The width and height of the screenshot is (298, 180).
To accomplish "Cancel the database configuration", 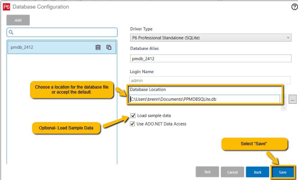I will coord(232,172).
